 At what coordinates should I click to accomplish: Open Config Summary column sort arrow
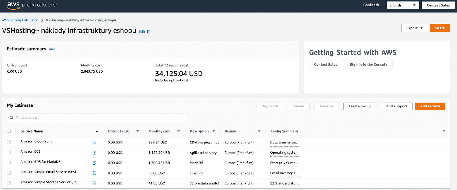[x=444, y=131]
